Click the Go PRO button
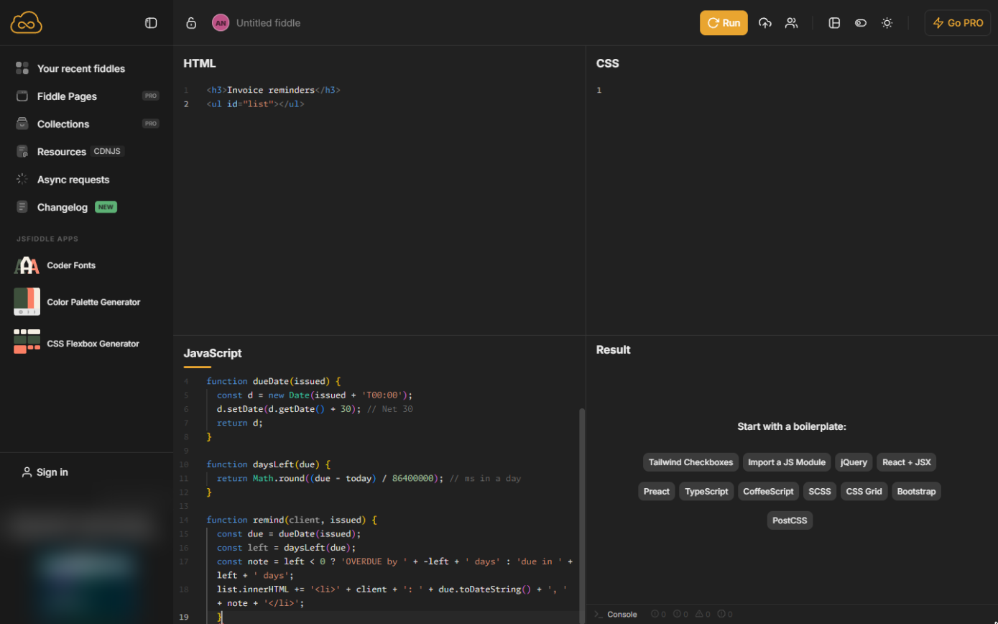998x624 pixels. click(x=958, y=23)
